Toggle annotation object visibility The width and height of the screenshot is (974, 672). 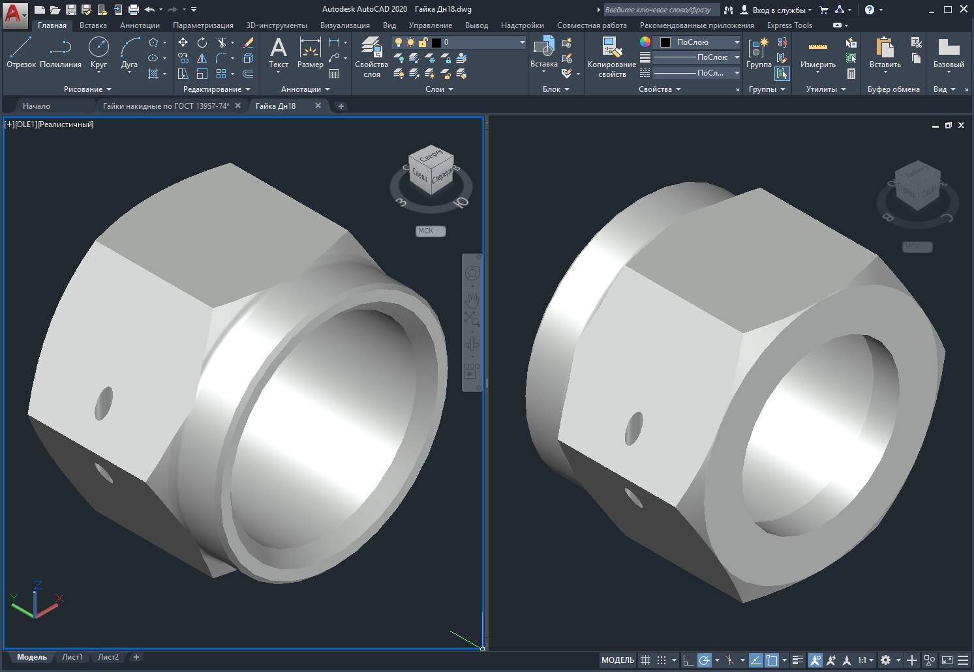tap(815, 660)
